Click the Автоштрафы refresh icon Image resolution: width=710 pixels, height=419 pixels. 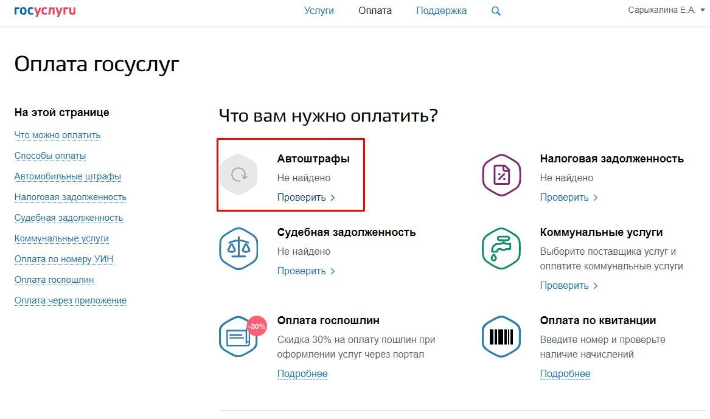click(238, 175)
